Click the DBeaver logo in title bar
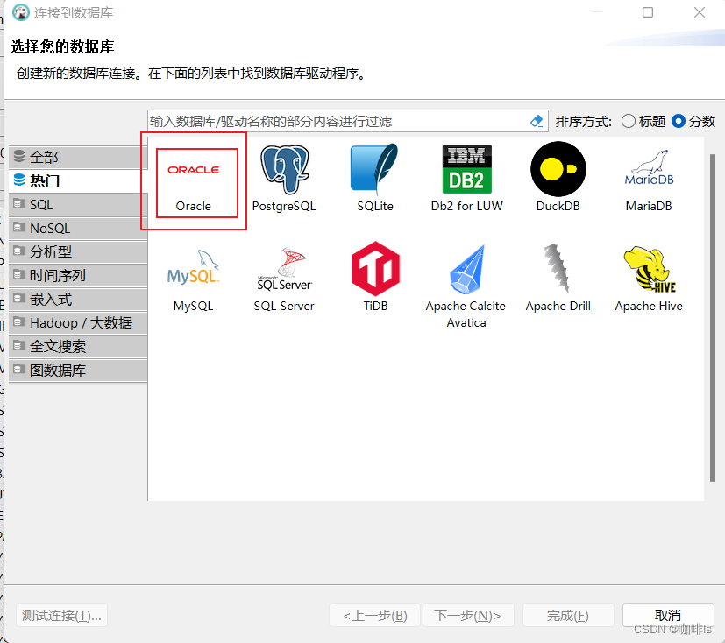 (20, 12)
